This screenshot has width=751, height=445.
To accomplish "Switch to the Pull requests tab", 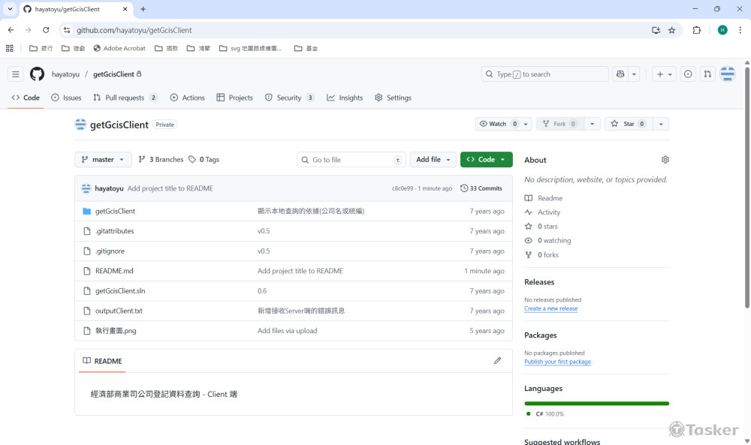I will click(x=125, y=98).
